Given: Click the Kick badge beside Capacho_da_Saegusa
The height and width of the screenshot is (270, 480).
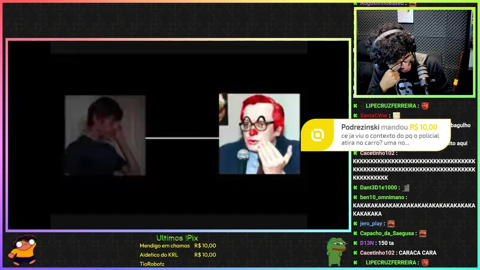Looking at the screenshot, I should pyautogui.click(x=355, y=233).
